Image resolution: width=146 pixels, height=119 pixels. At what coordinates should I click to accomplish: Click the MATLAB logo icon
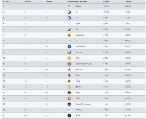pyautogui.click(x=69, y=70)
